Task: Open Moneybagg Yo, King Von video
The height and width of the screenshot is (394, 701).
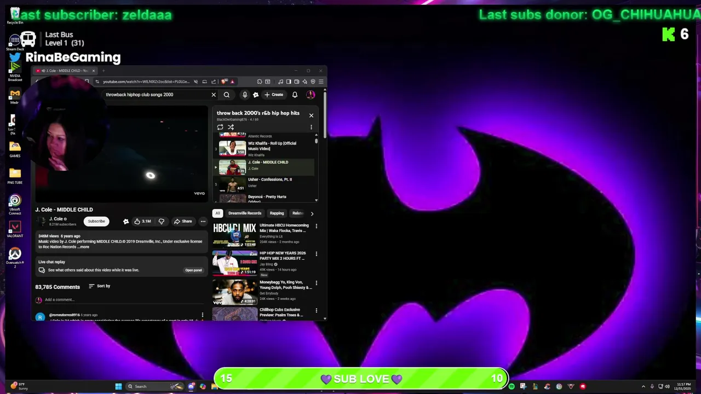Action: [x=234, y=292]
